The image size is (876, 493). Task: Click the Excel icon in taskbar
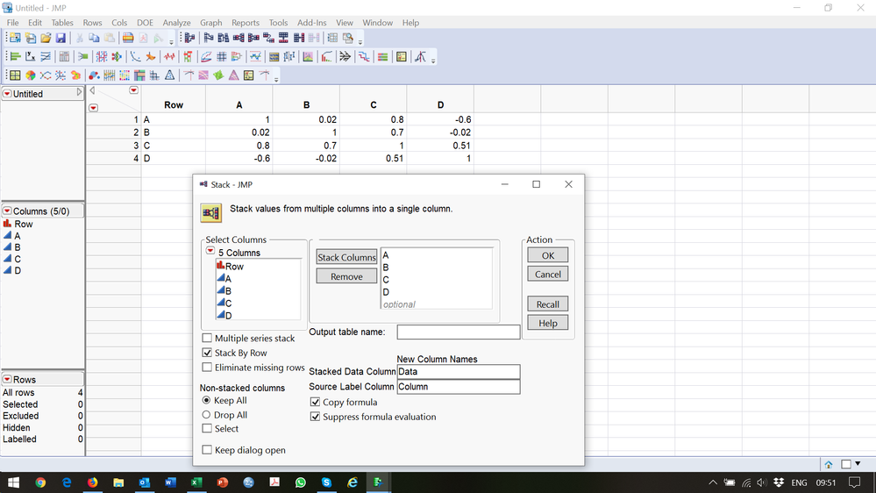coord(196,482)
